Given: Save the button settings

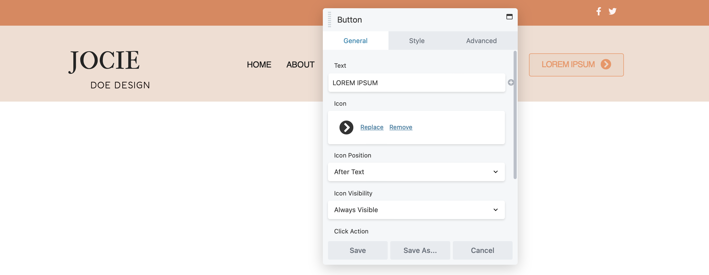Looking at the screenshot, I should 357,250.
